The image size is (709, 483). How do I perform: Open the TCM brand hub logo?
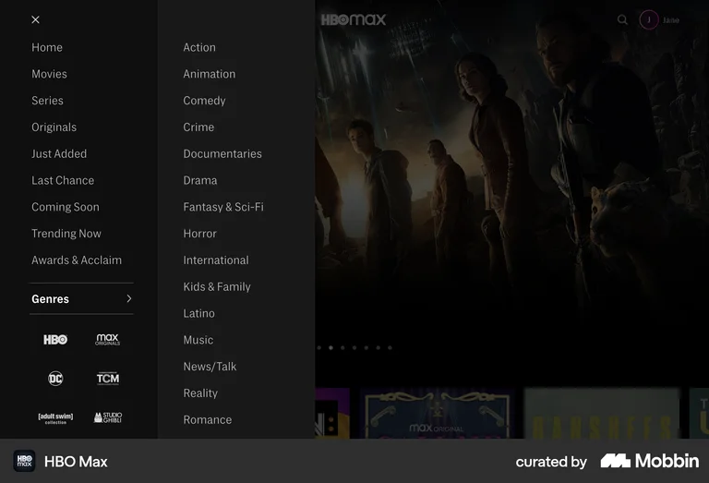(108, 379)
